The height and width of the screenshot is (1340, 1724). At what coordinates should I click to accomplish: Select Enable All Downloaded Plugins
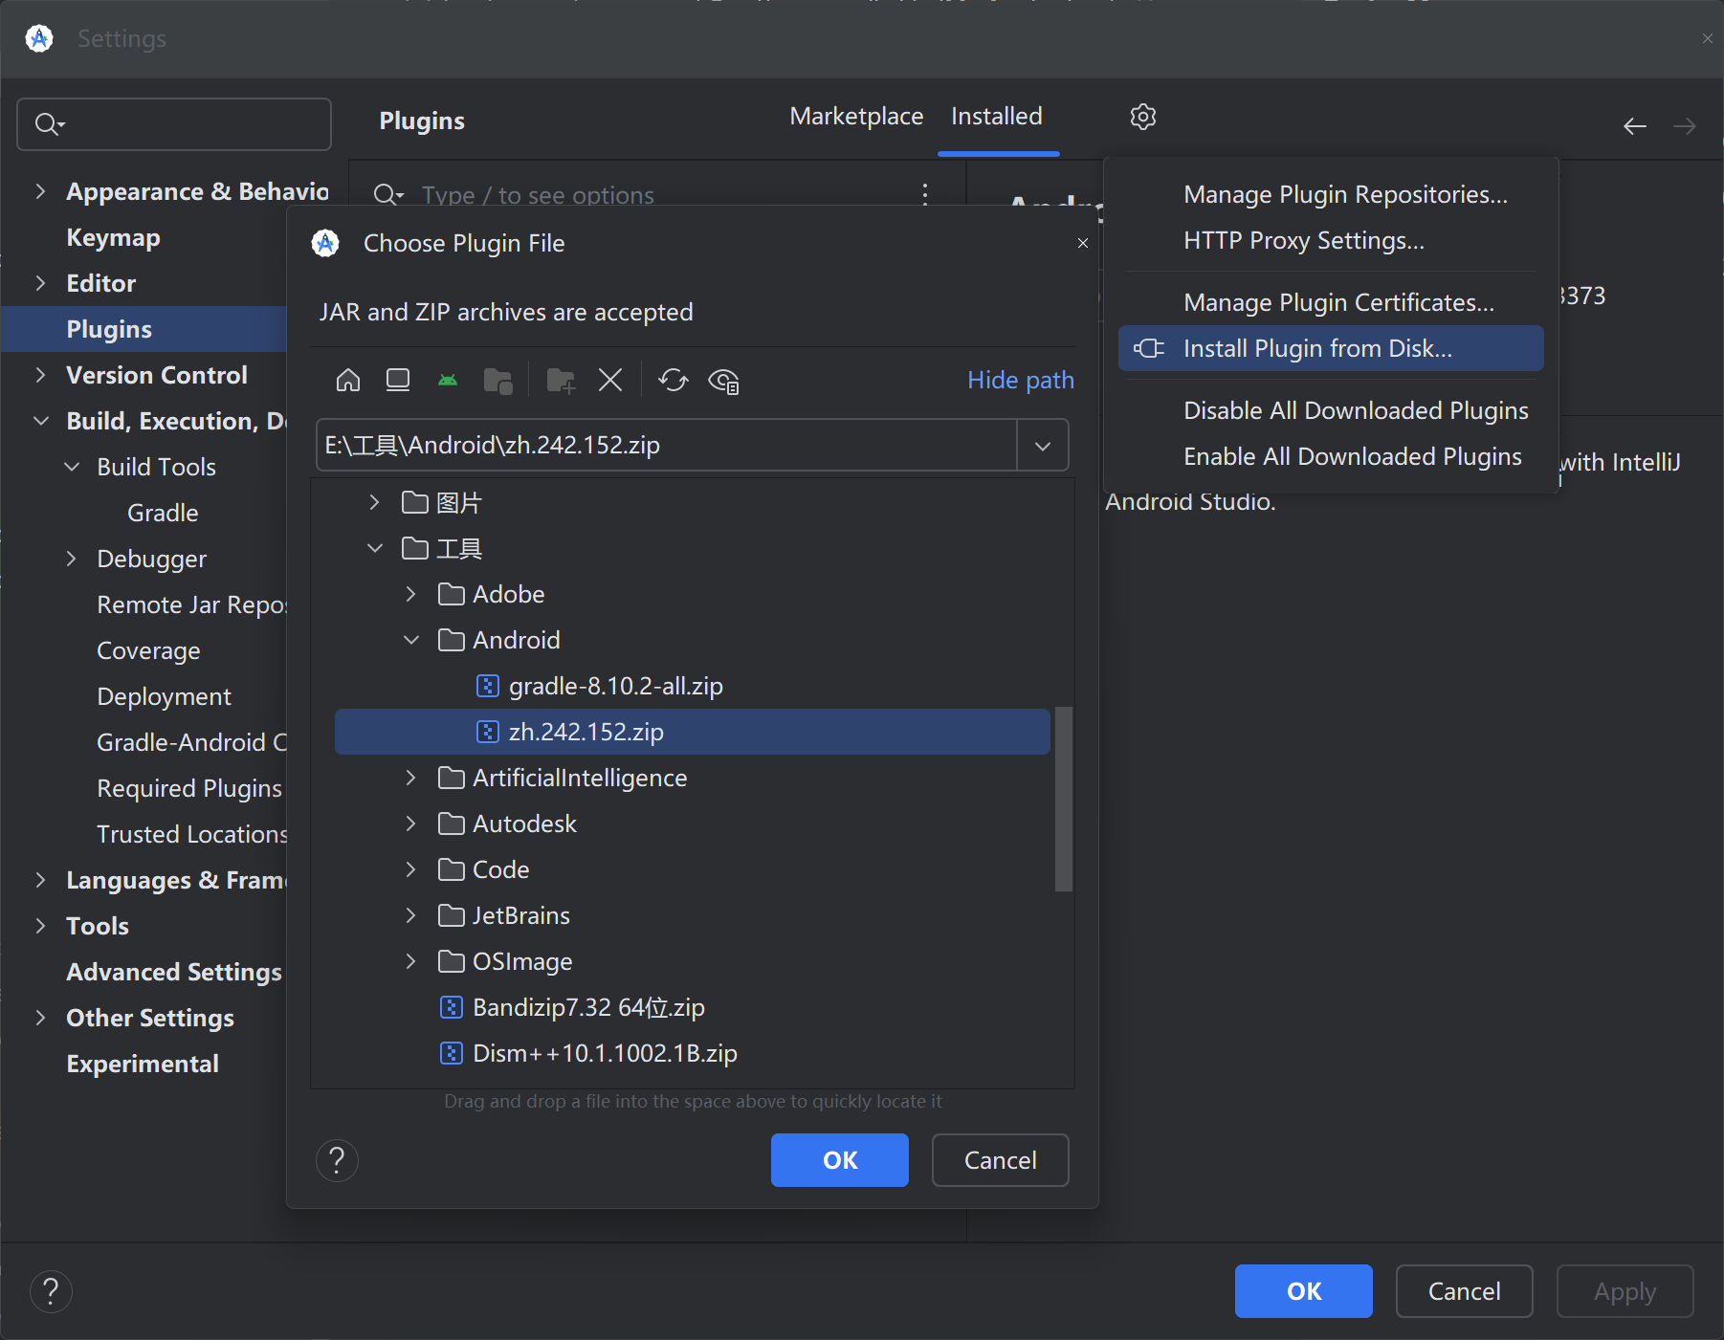point(1331,456)
